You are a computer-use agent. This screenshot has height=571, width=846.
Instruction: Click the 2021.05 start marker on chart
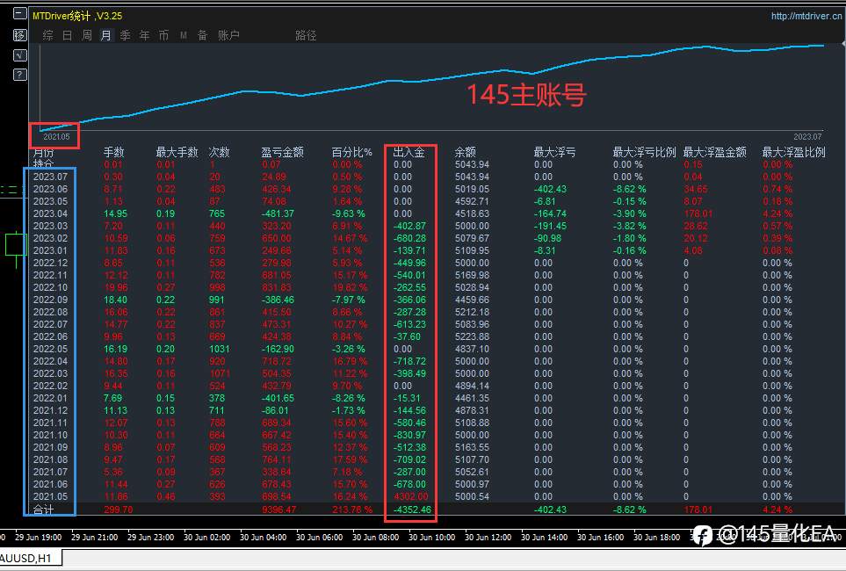point(56,136)
